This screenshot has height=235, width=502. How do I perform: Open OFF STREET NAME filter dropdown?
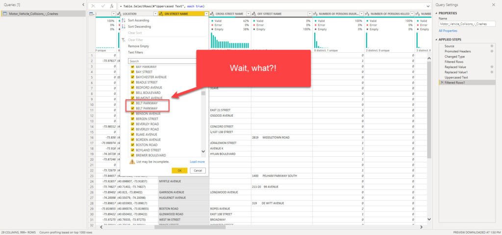click(x=310, y=14)
